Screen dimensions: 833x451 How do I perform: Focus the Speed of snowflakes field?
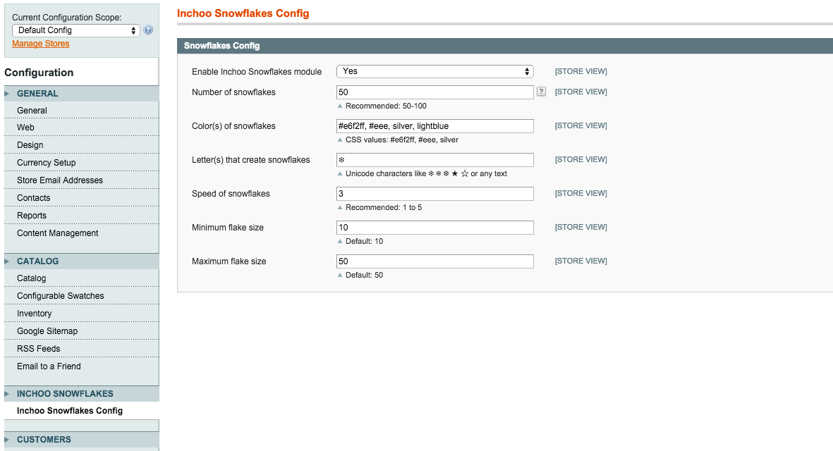tap(434, 194)
